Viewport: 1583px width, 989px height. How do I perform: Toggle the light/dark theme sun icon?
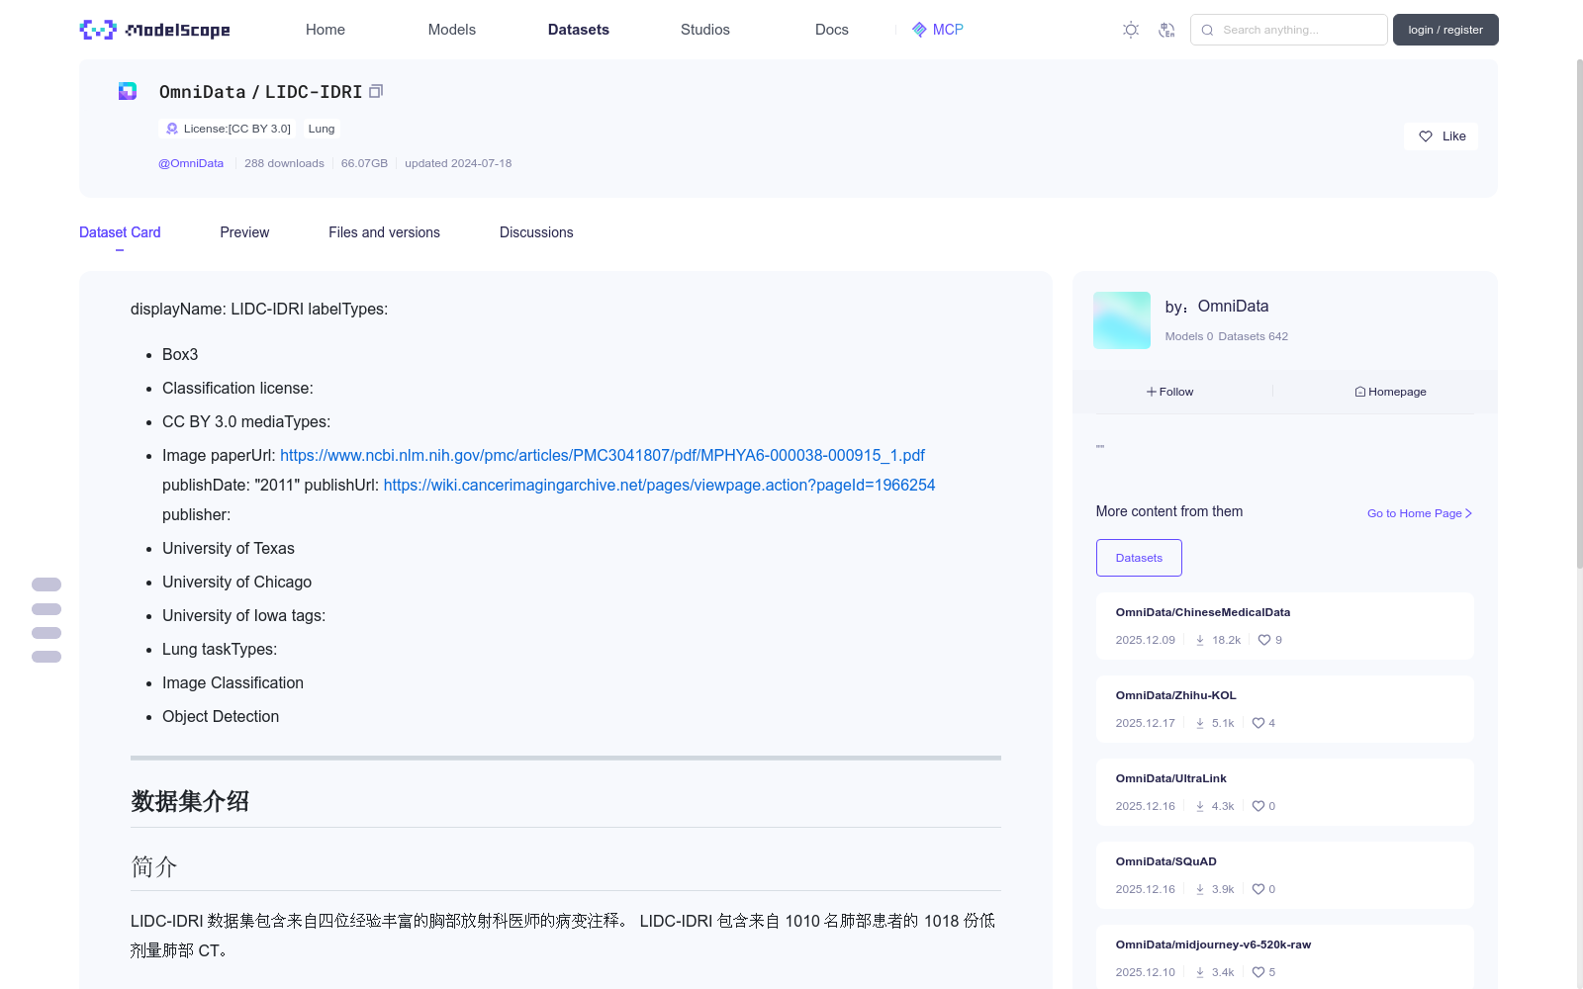(x=1131, y=30)
